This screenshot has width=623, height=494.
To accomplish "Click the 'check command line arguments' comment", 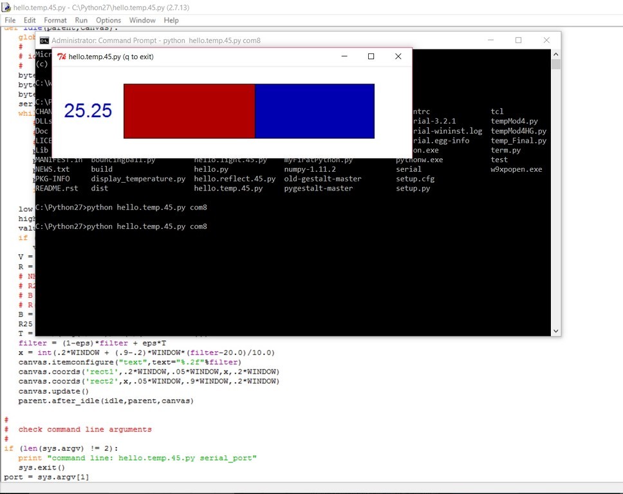I will point(84,429).
